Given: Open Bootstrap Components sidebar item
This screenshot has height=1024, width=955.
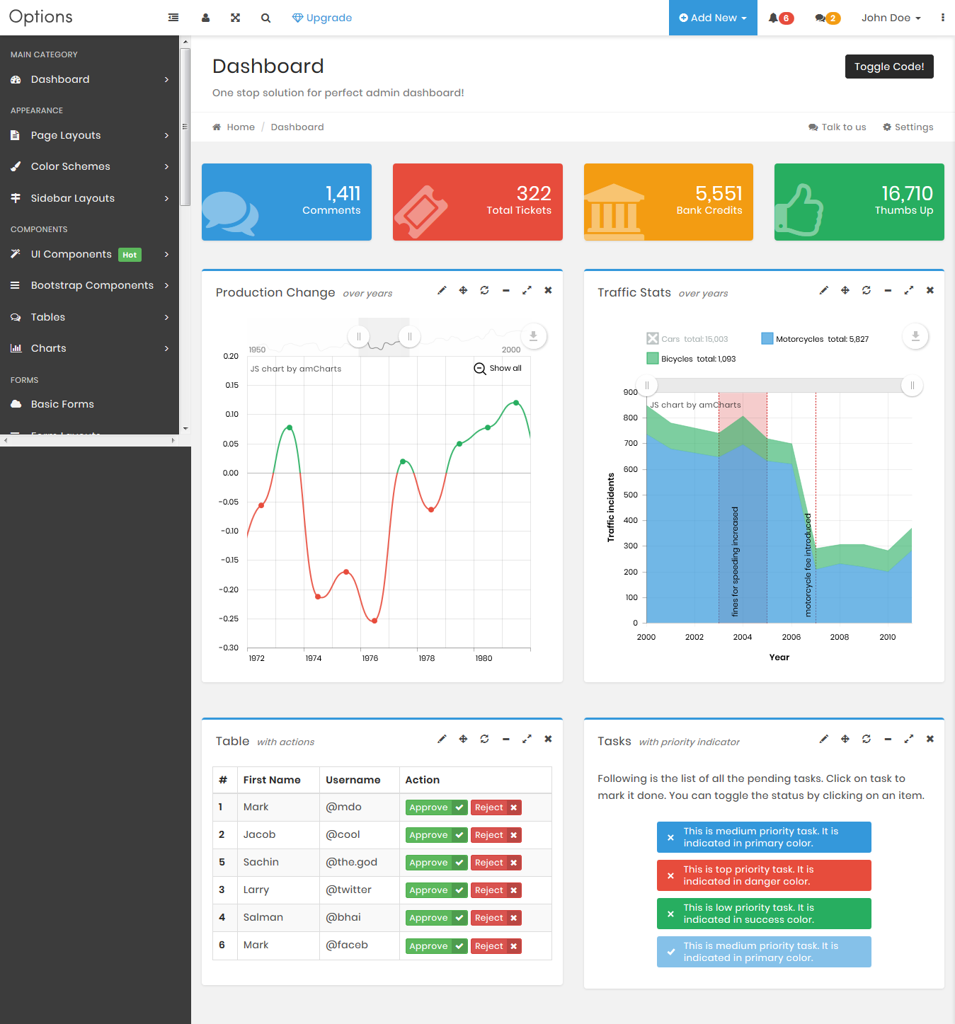Looking at the screenshot, I should [89, 285].
